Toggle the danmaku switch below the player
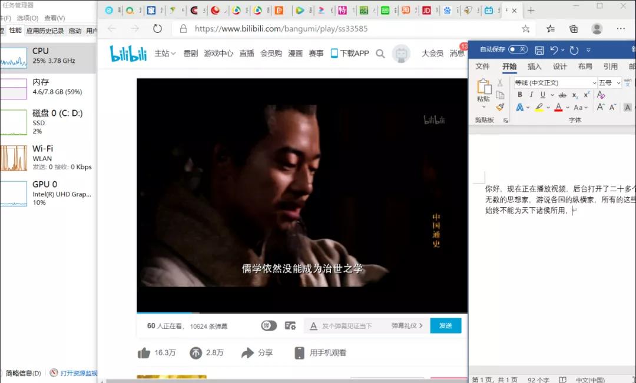 (x=269, y=325)
